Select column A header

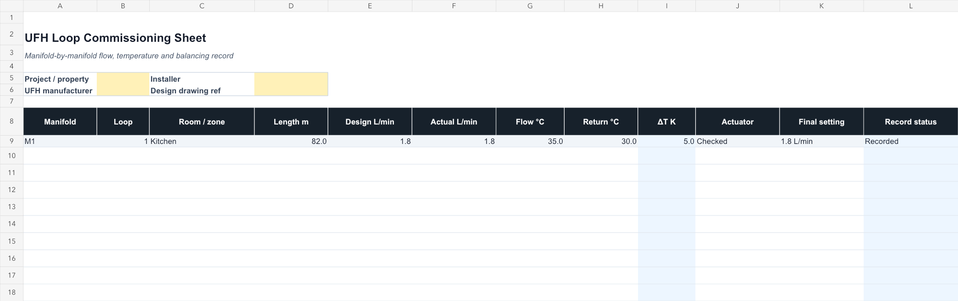(60, 6)
